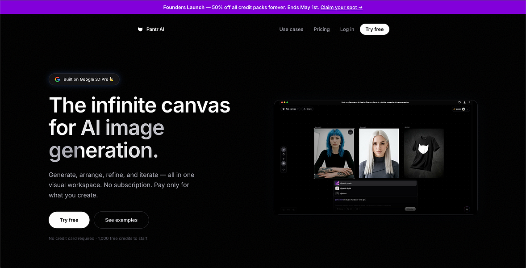Click the download icon in preview window
Viewport: 526px width, 268px height.
point(465,102)
